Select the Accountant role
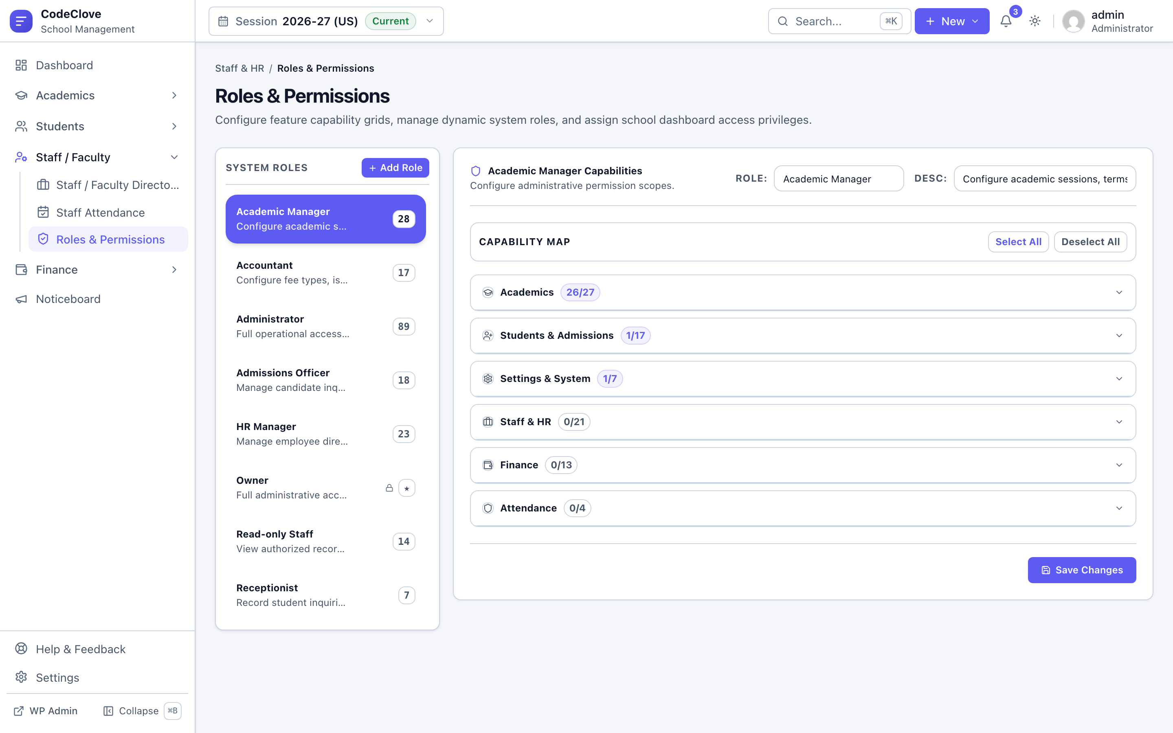This screenshot has width=1173, height=733. (326, 272)
